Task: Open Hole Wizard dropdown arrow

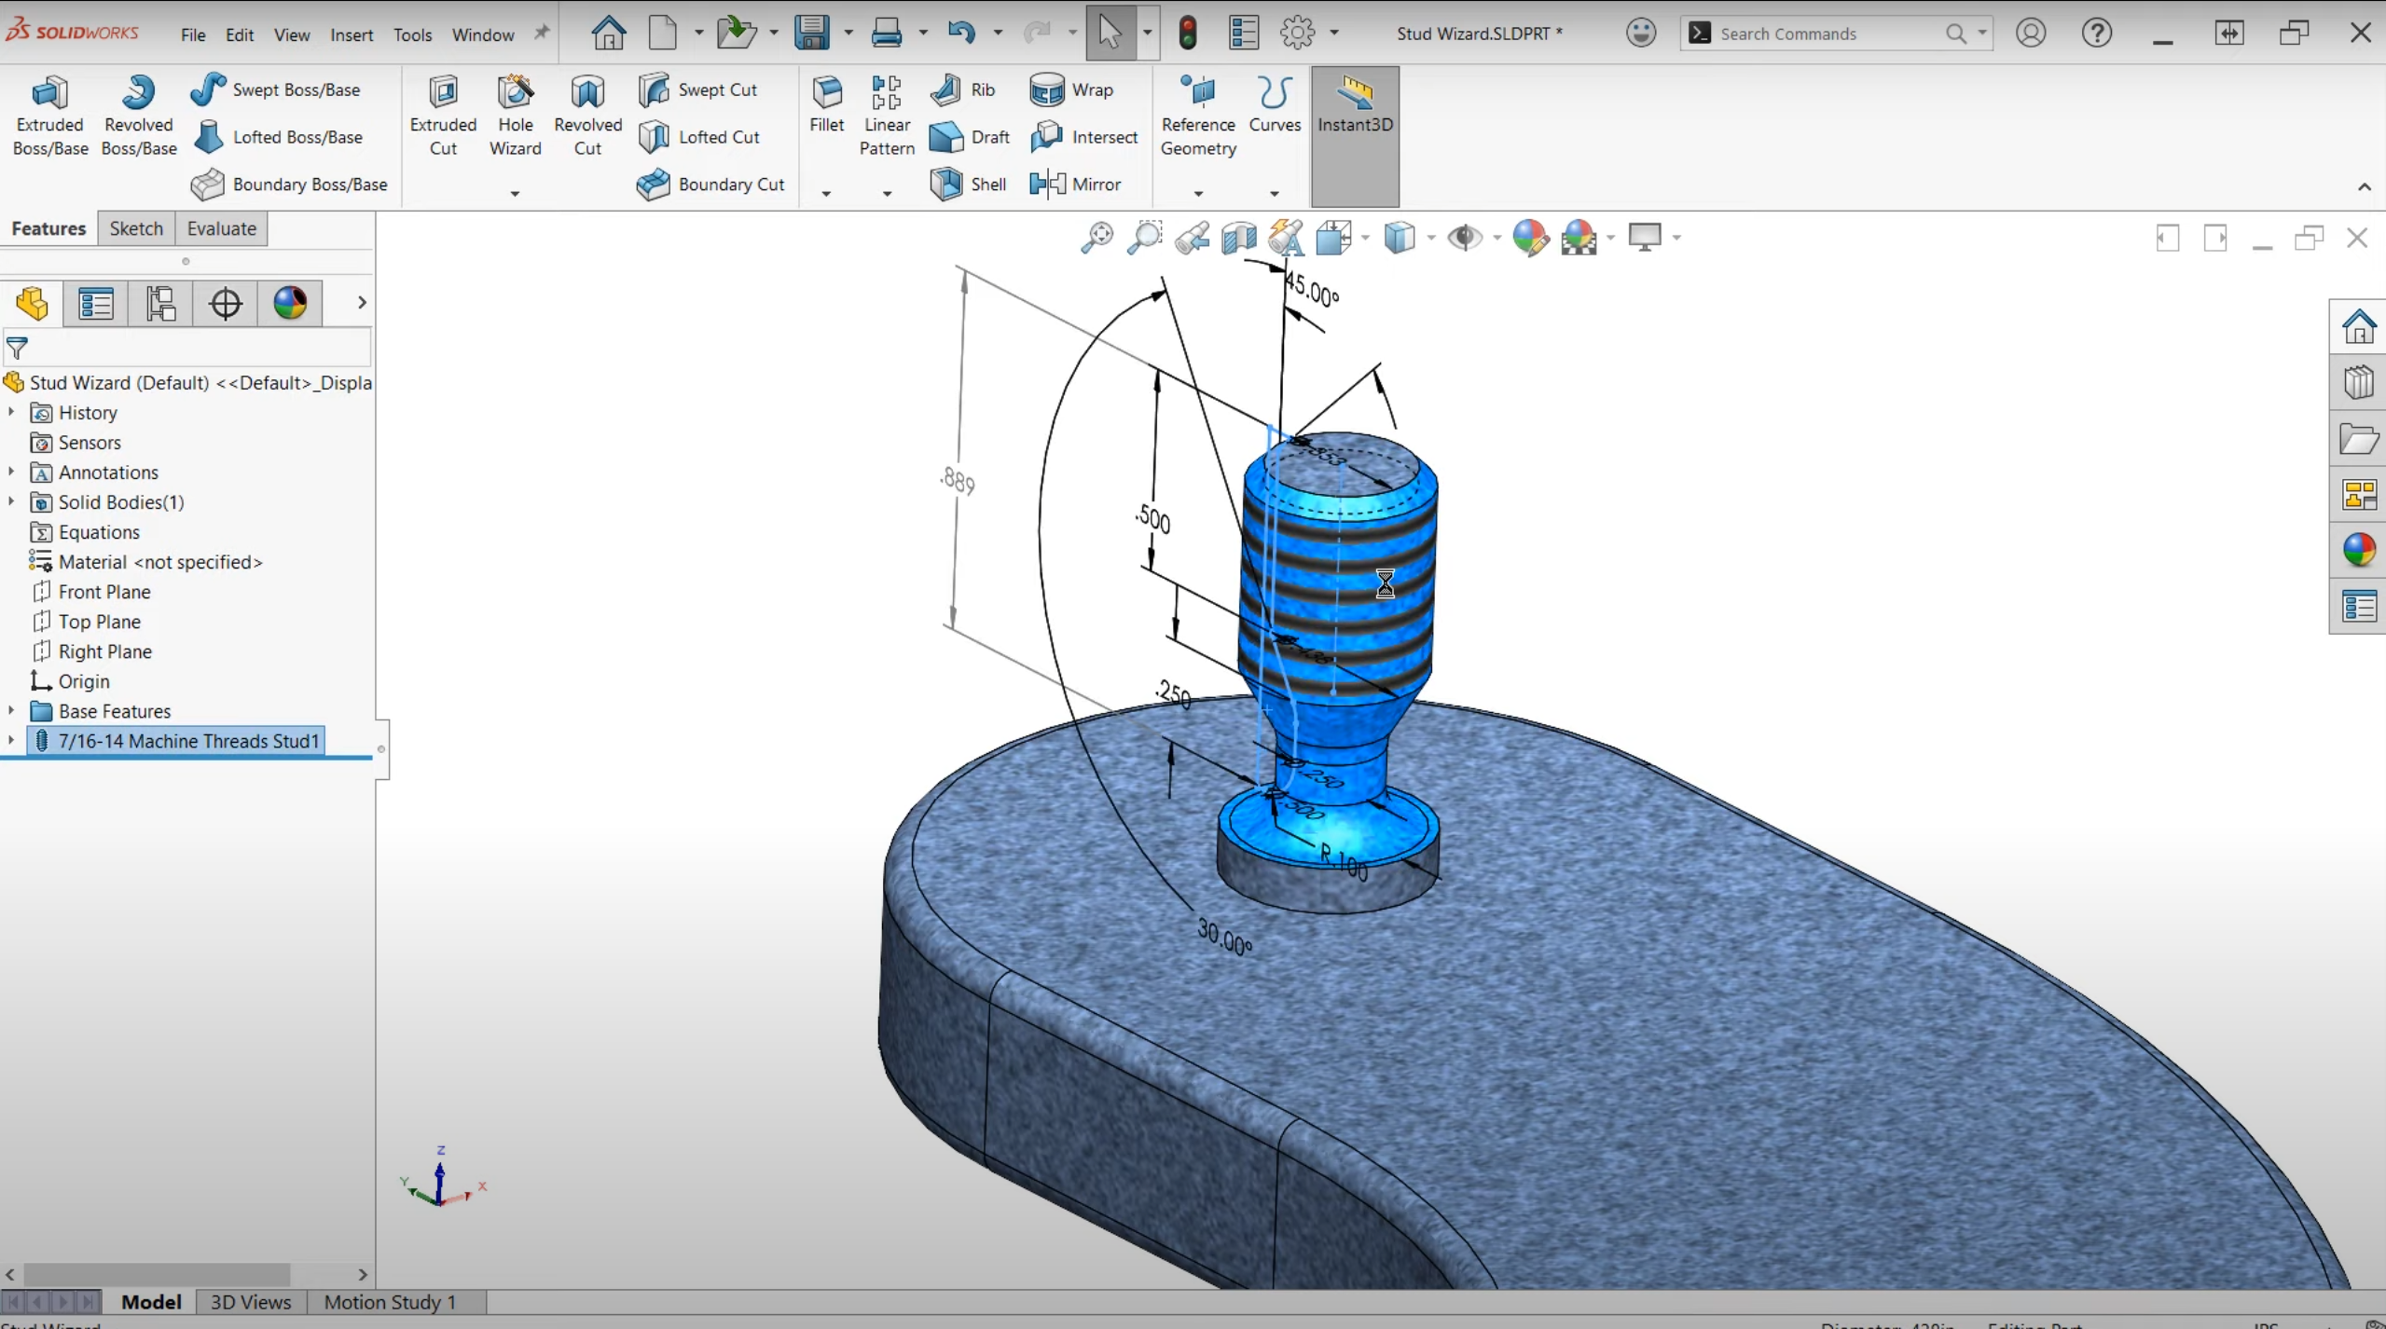Action: (515, 194)
